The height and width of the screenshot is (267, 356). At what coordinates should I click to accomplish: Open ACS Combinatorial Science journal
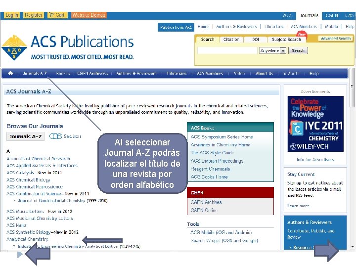[34, 194]
